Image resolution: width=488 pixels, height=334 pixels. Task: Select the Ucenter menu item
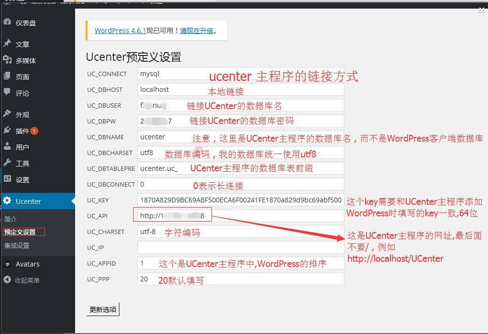[37, 201]
